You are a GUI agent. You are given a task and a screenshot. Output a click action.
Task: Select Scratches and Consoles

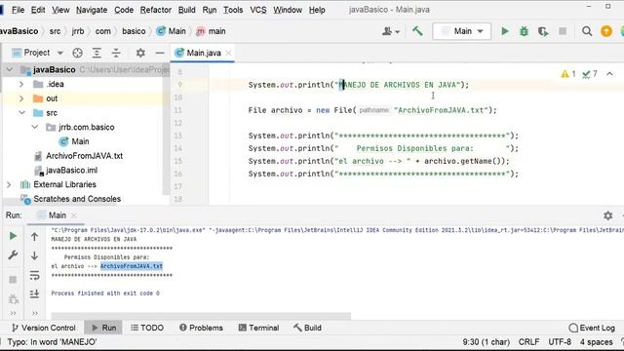pyautogui.click(x=70, y=199)
